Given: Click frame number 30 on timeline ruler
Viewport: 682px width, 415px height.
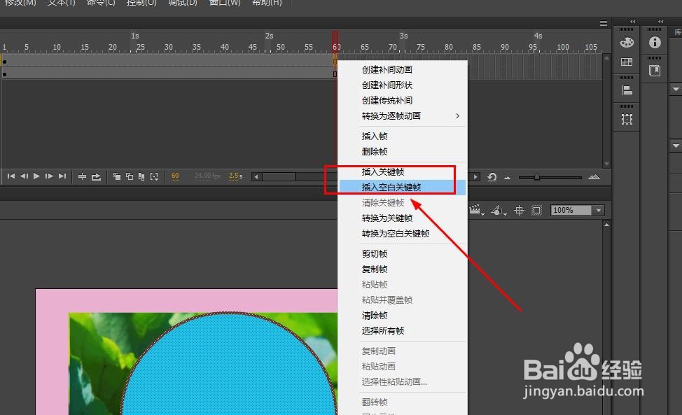Looking at the screenshot, I should (x=168, y=46).
